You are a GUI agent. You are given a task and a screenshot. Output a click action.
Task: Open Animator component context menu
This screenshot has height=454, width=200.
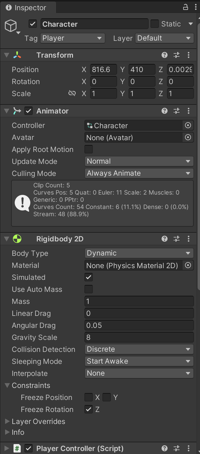(189, 111)
